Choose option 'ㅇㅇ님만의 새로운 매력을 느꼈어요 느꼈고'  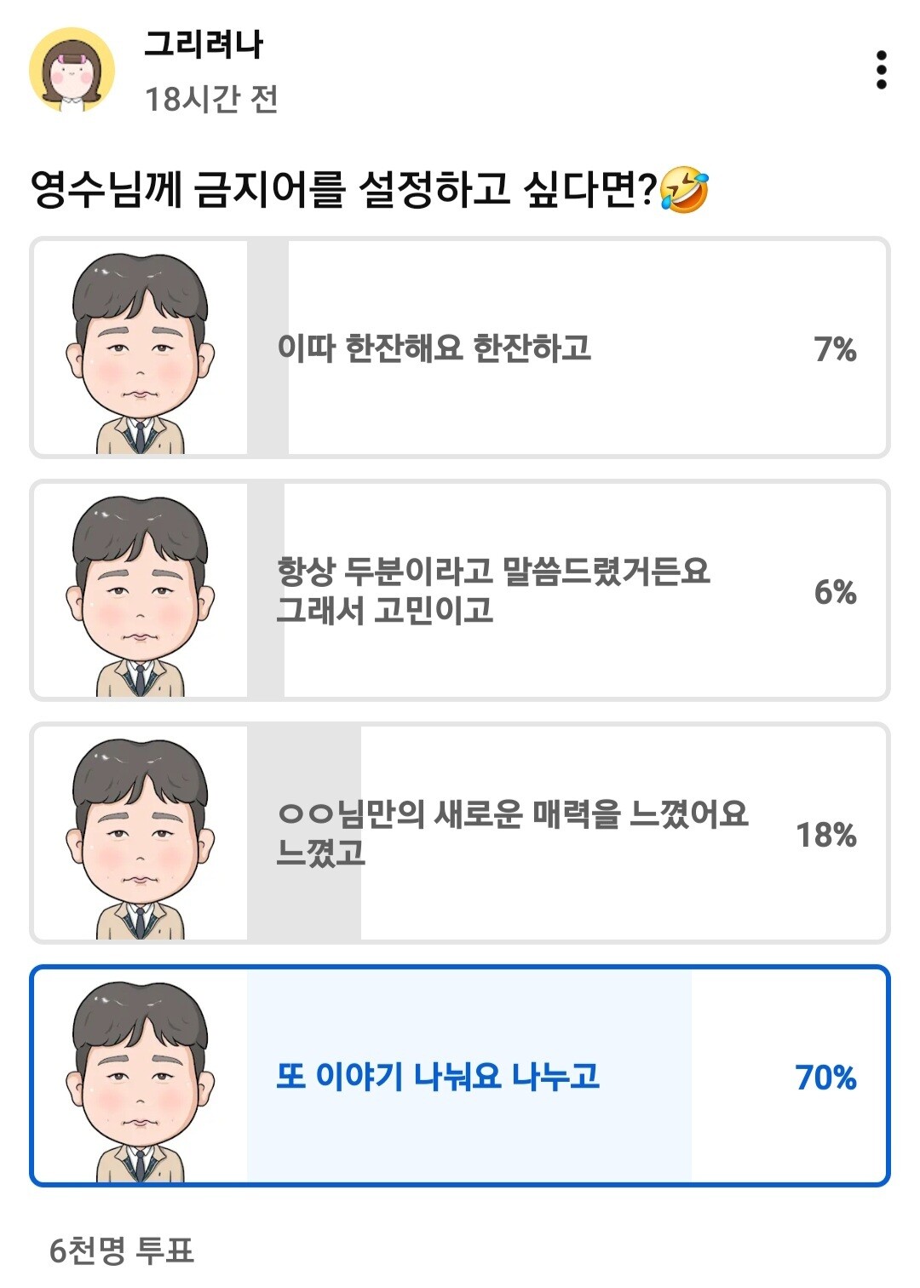513,832
